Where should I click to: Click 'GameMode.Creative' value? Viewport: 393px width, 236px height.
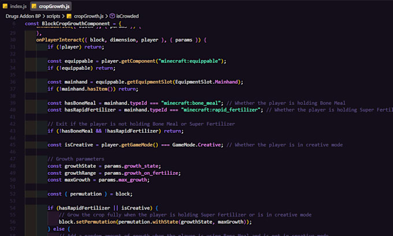click(x=196, y=145)
